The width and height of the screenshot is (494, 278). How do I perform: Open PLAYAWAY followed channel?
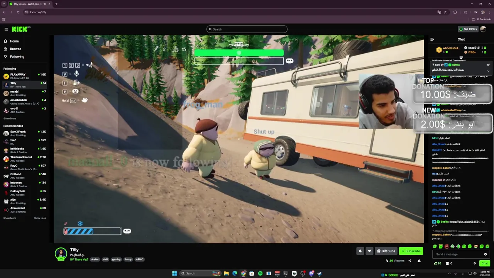(24, 76)
